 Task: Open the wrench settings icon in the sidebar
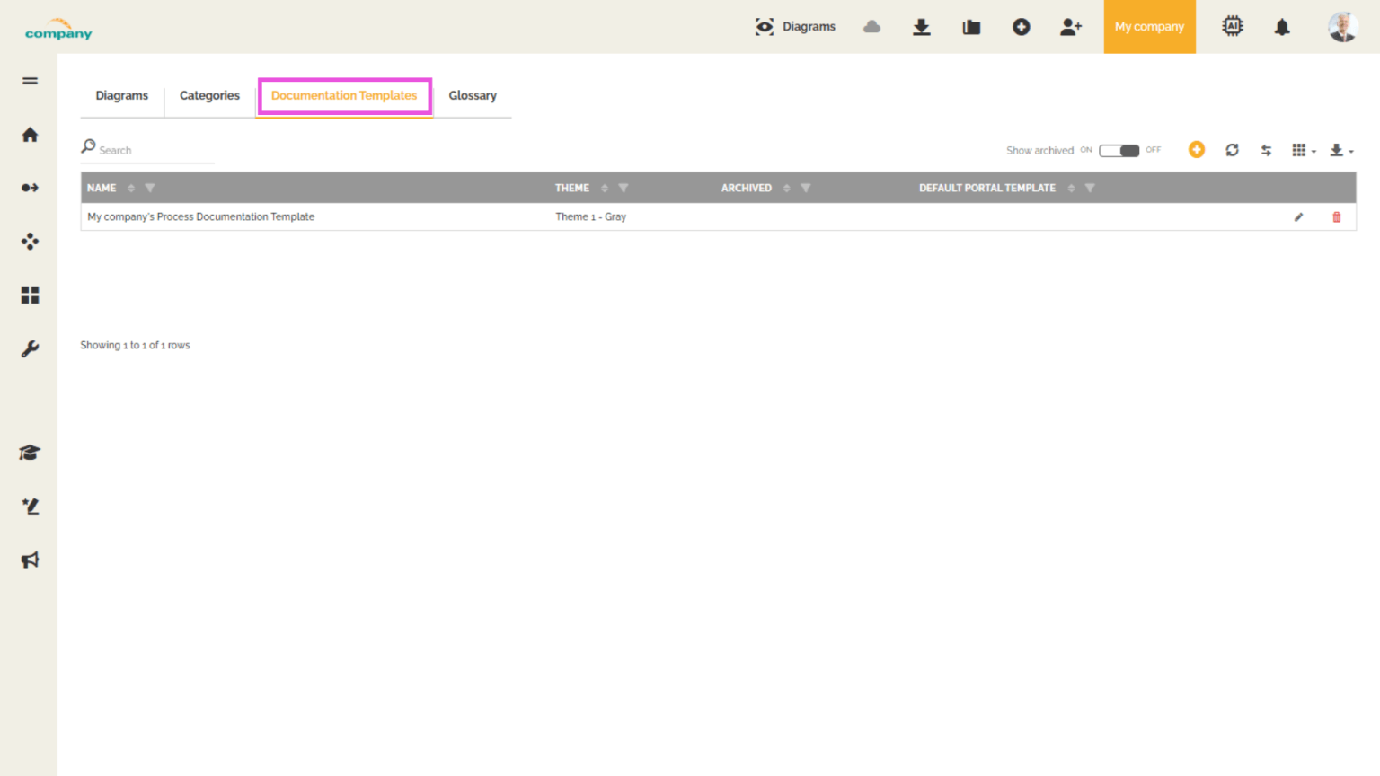pos(30,348)
